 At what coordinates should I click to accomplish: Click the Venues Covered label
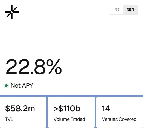coord(119,119)
